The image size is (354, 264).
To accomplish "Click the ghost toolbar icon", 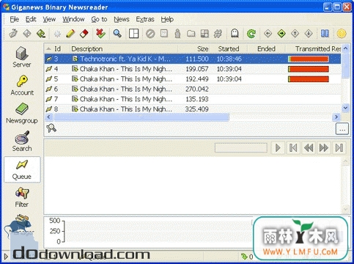I will pos(235,34).
